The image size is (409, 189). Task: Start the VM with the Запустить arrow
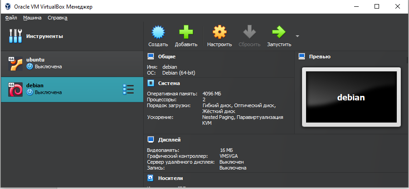(x=279, y=32)
